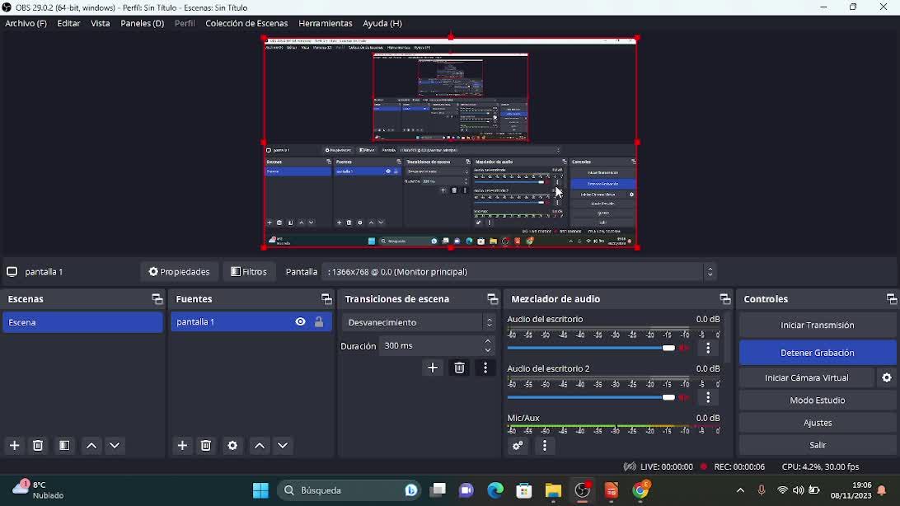
Task: Mute Audio del escritorio
Action: pos(684,349)
